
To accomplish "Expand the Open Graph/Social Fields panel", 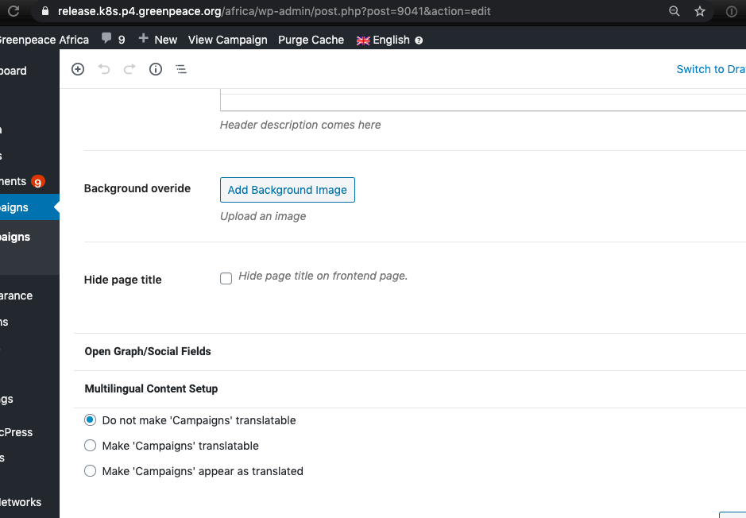I will click(410, 351).
